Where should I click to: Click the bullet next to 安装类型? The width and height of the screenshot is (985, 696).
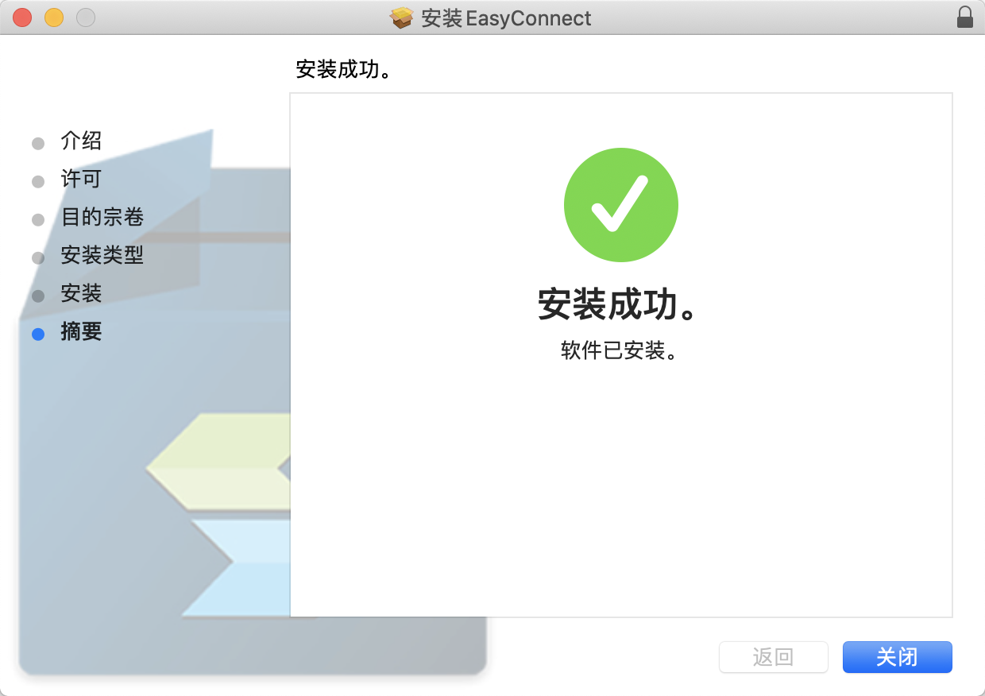point(38,258)
